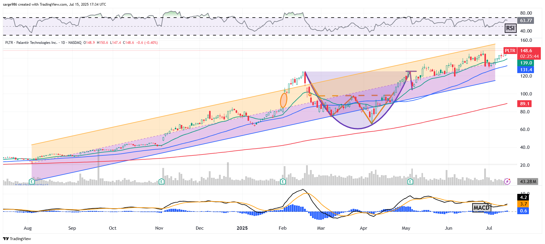Screen dimensions: 545x244
Task: Click the NASDAQ exchange label
Action: pos(75,43)
